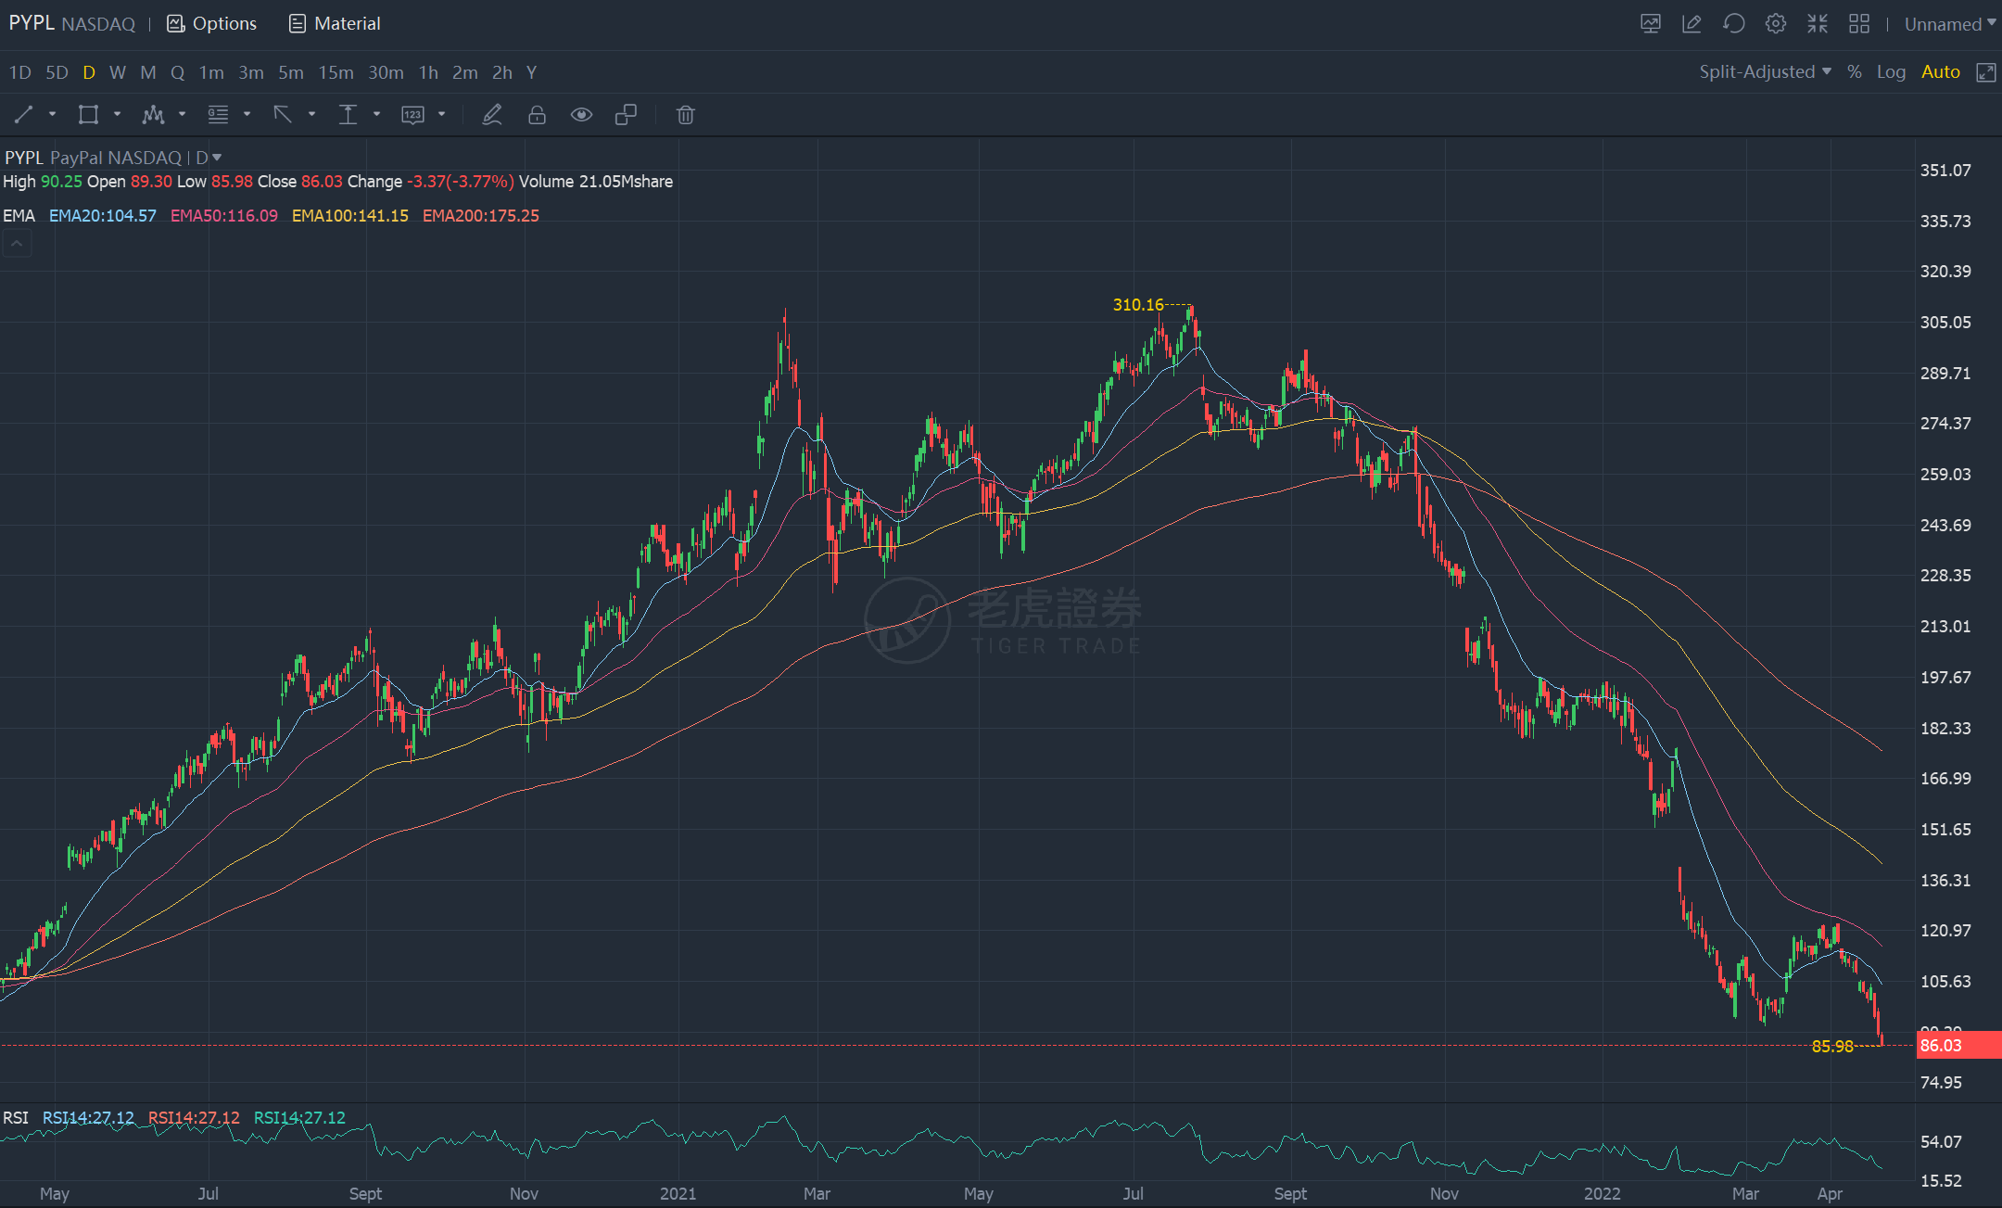Click the lock drawings icon
Screen dimensions: 2002x1208
(x=537, y=115)
